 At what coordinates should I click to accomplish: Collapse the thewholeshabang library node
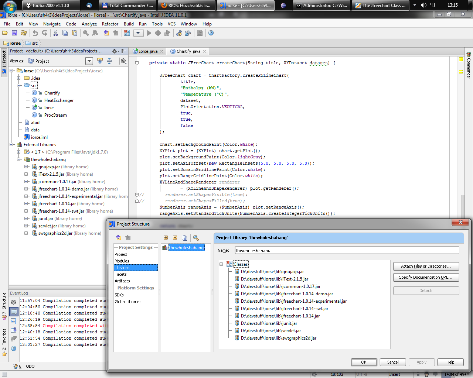19,159
